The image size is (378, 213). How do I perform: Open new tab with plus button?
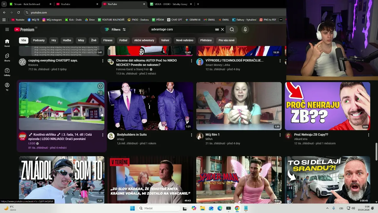point(198,4)
